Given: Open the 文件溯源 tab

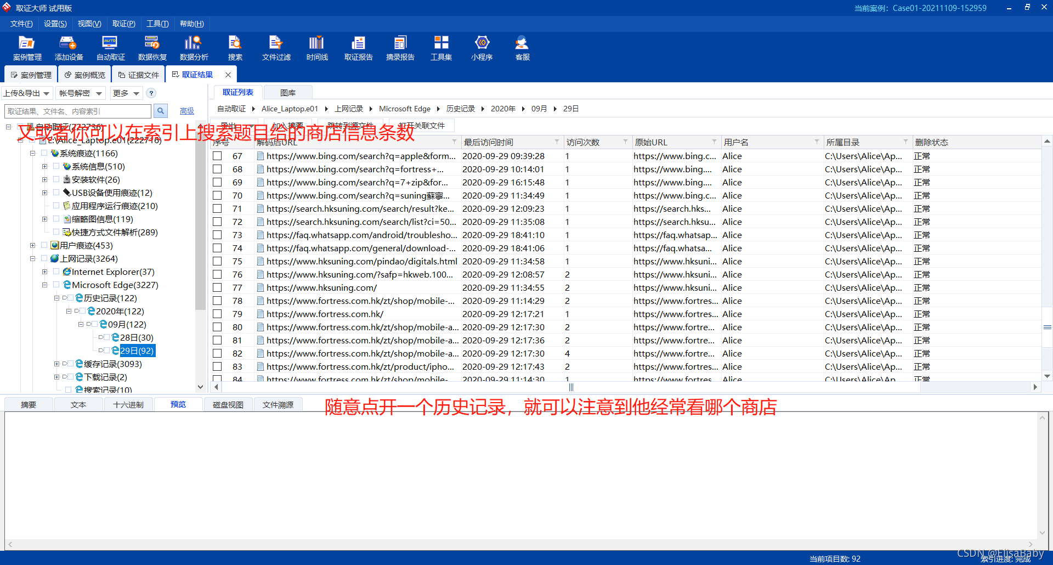Looking at the screenshot, I should point(278,405).
